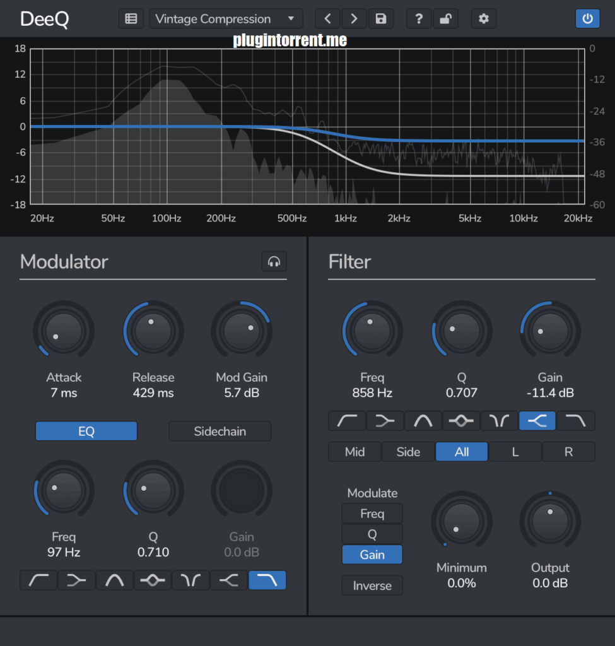Click the Release value 429 ms
The height and width of the screenshot is (646, 615).
pyautogui.click(x=153, y=392)
